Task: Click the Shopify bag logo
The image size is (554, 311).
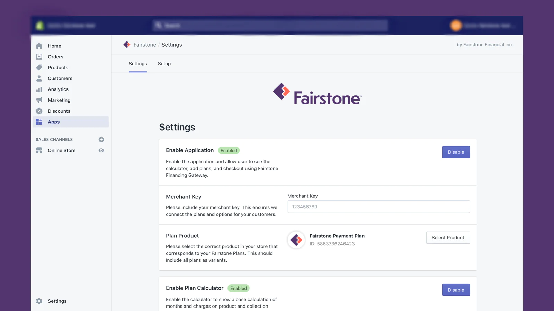Action: click(x=40, y=26)
